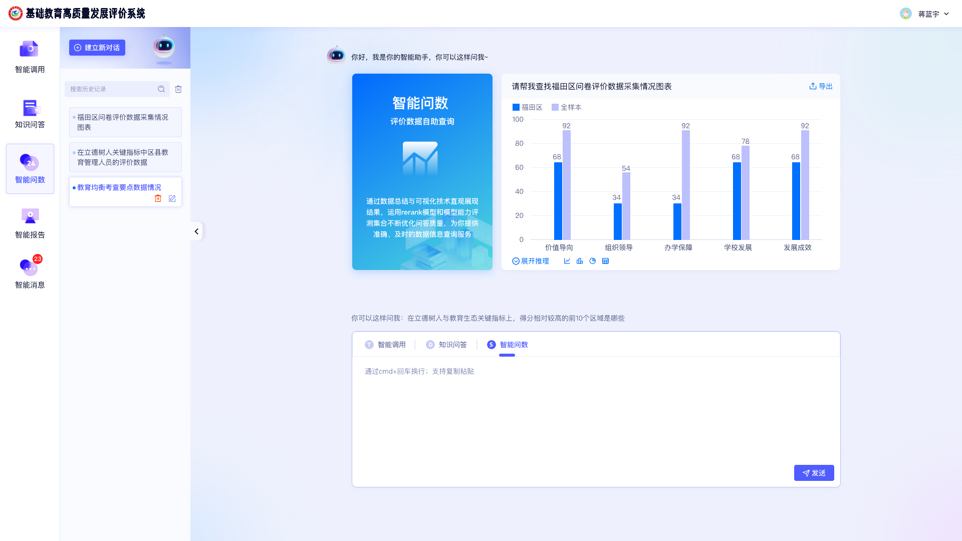Open the search icon in history search box

pos(161,89)
